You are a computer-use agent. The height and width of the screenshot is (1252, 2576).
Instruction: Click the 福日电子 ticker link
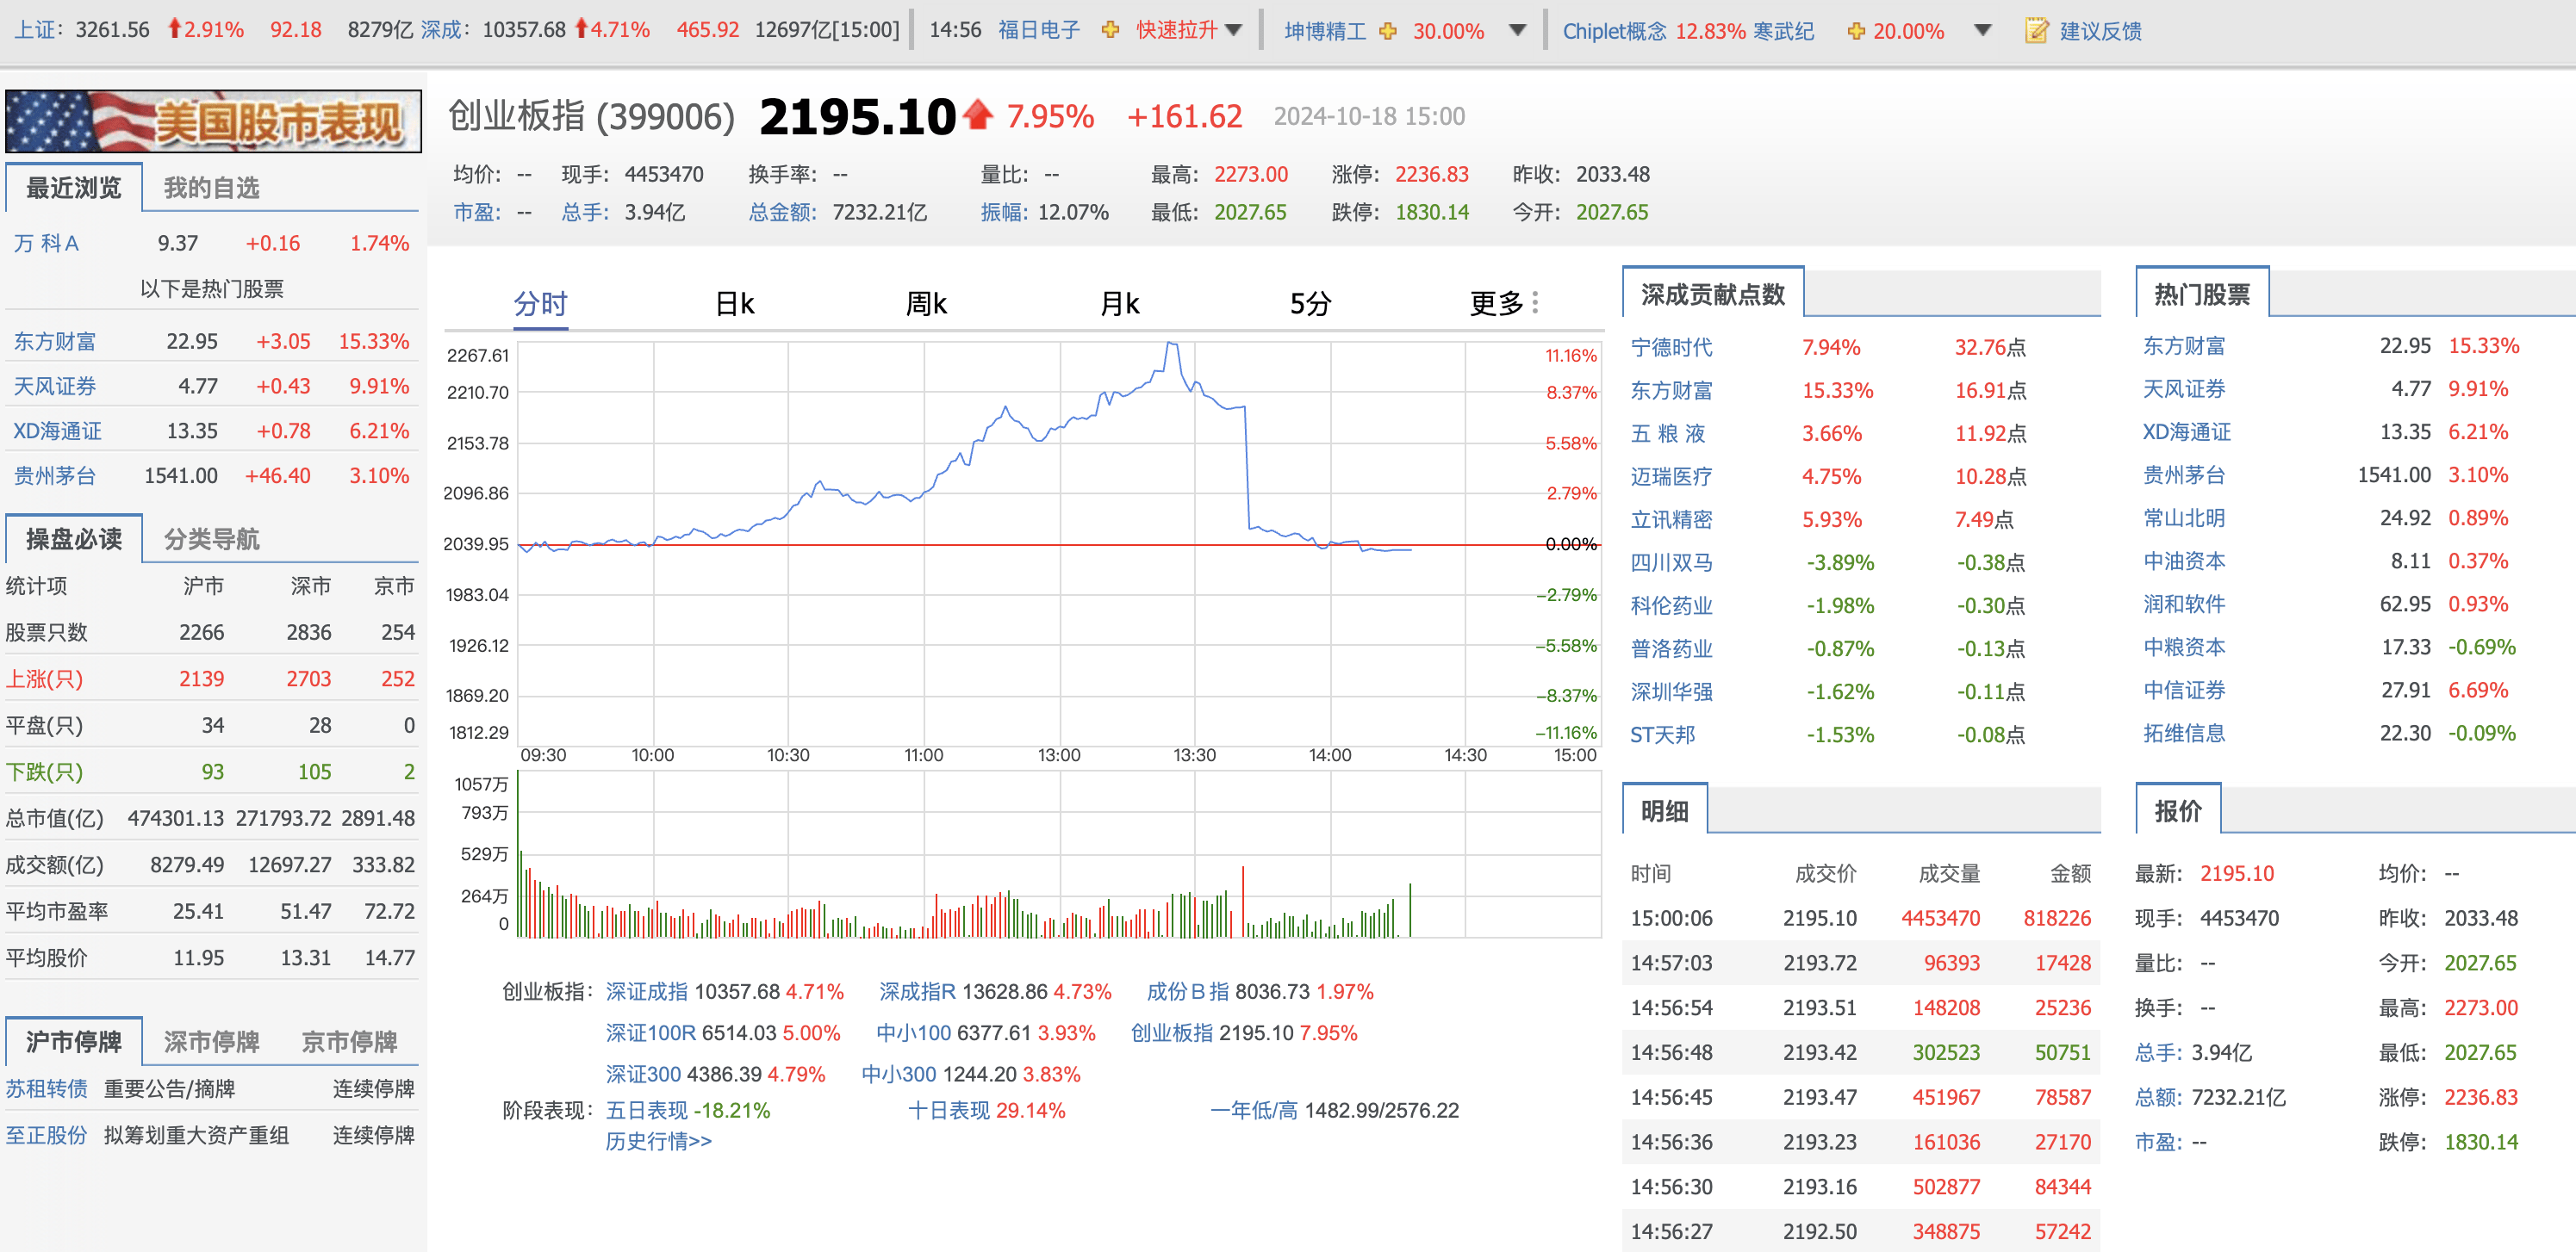(x=1039, y=30)
